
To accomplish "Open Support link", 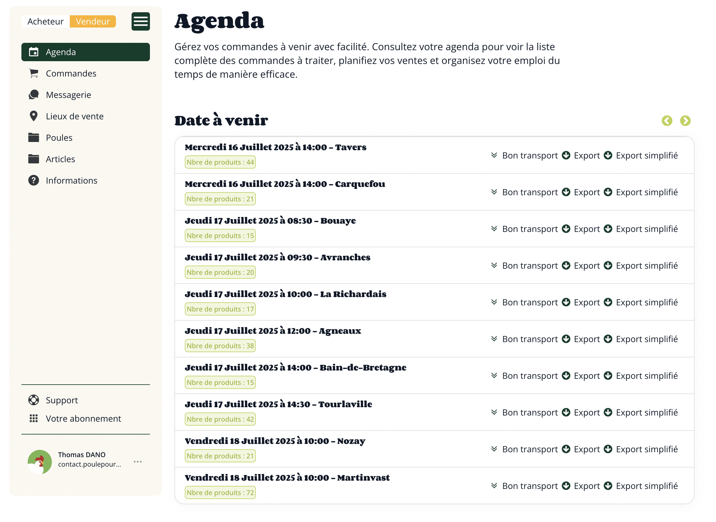I will click(x=62, y=401).
